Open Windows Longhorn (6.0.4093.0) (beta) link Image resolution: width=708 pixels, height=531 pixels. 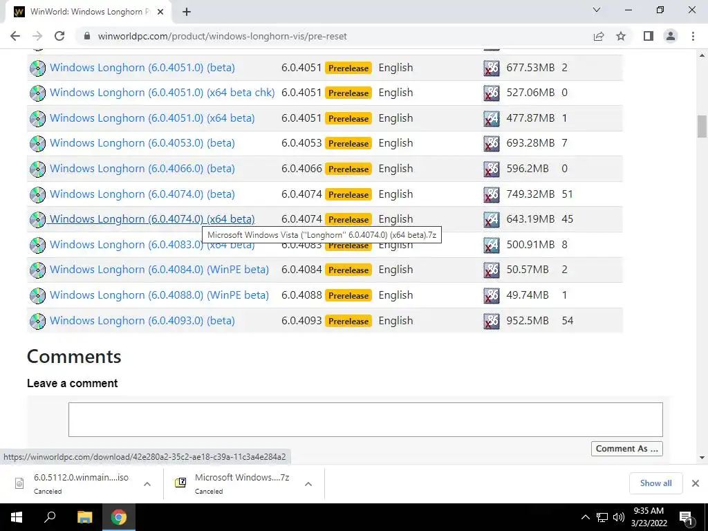point(142,321)
